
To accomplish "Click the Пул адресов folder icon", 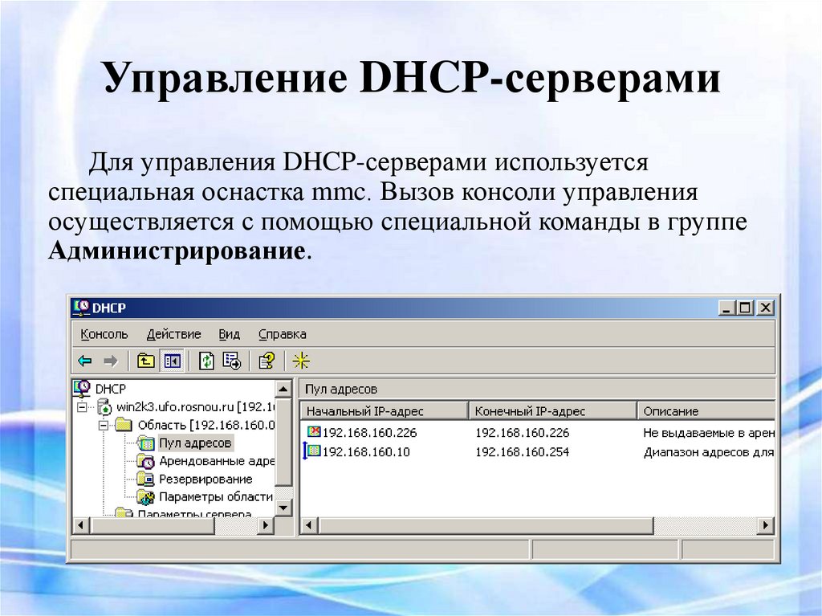I will (145, 443).
